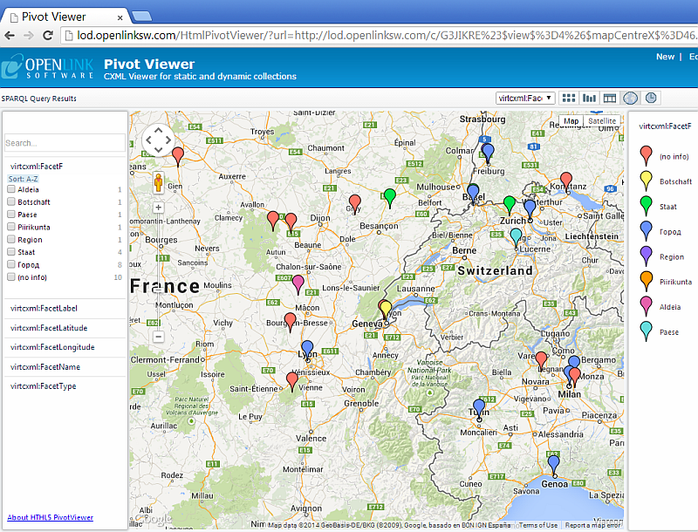Tick the (no info) checkbox
The image size is (698, 532).
pos(11,277)
